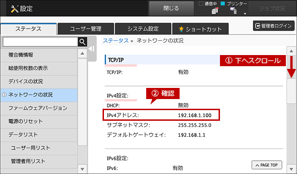Click the sidebar list down arrow

click(82, 169)
